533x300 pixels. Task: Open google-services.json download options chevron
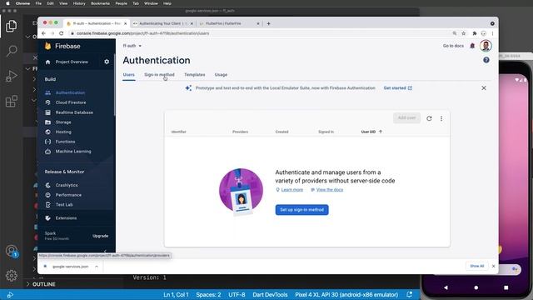[x=97, y=267]
